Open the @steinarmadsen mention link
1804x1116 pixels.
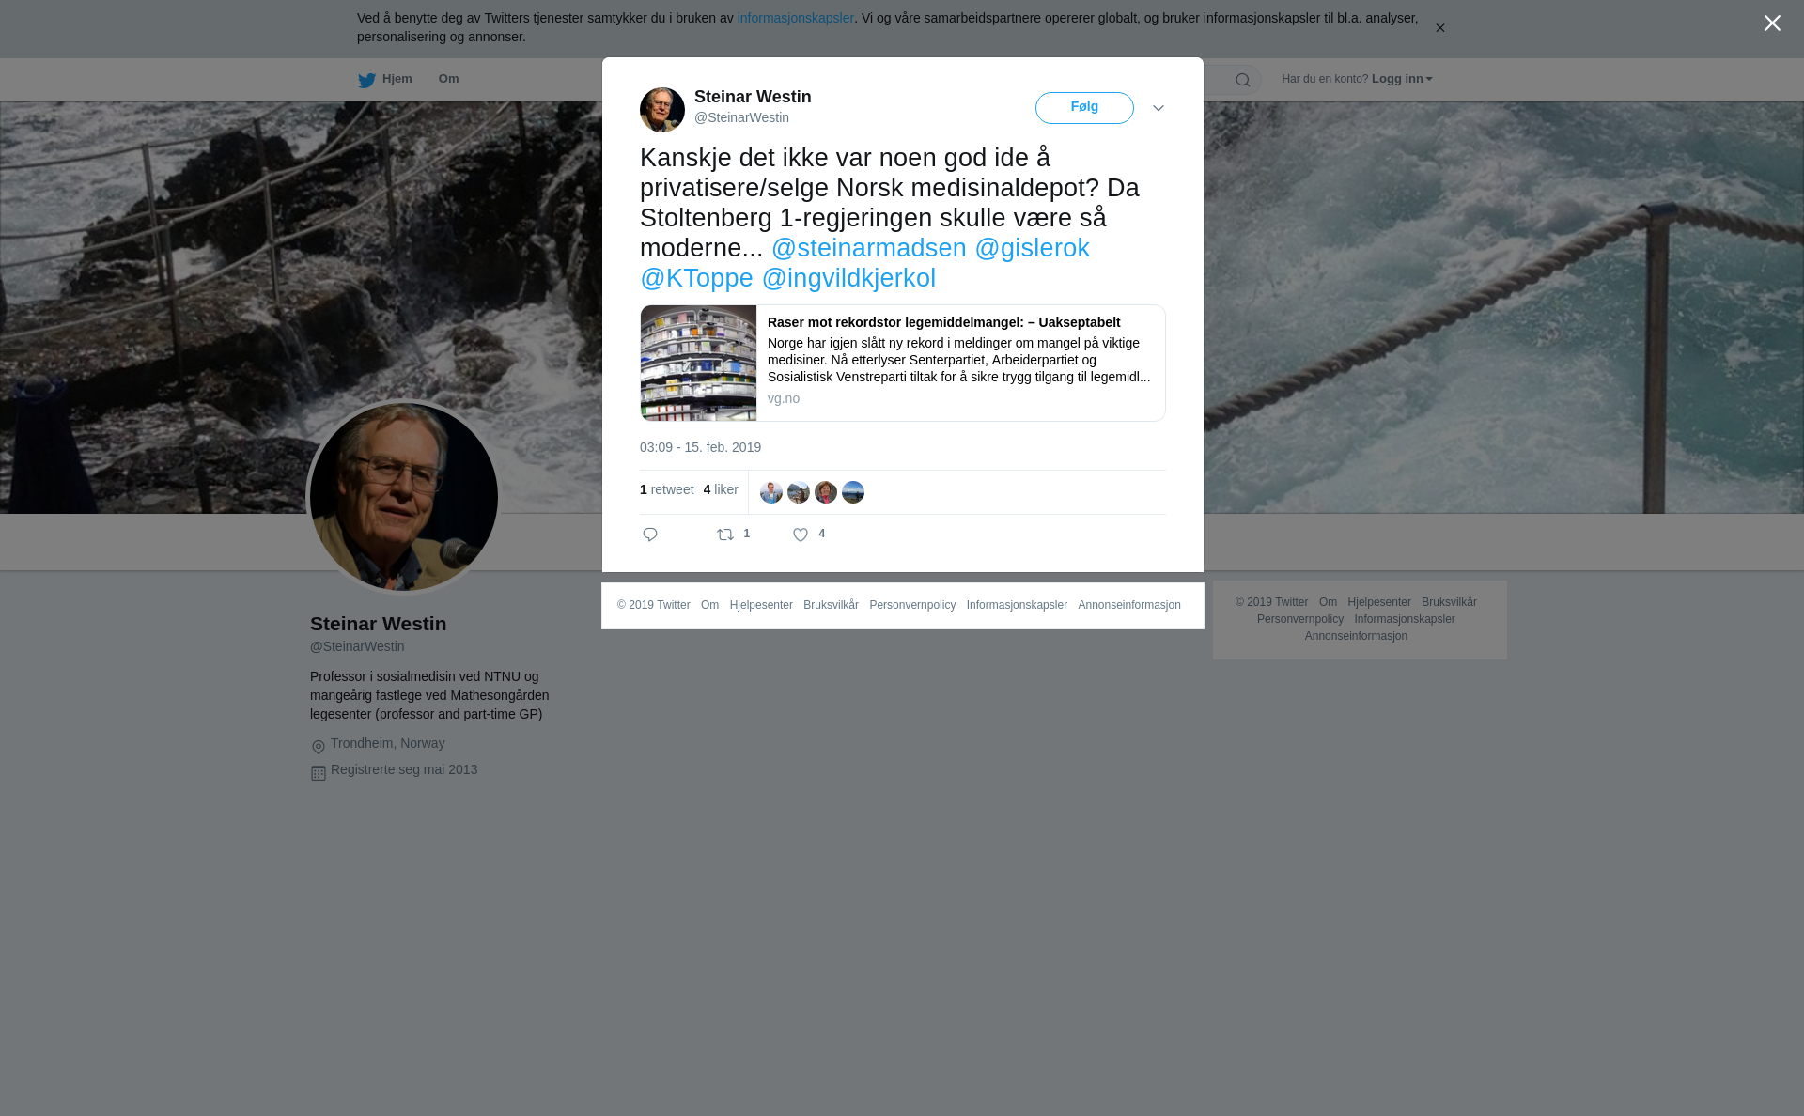click(x=869, y=248)
